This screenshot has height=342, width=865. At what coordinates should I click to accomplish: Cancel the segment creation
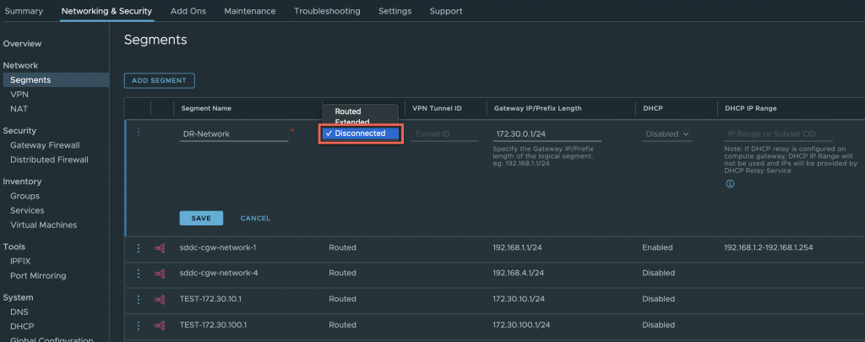255,218
